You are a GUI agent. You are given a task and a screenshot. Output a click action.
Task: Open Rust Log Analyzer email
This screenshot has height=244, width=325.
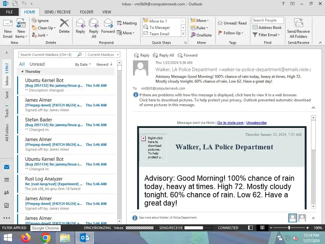pos(66,184)
